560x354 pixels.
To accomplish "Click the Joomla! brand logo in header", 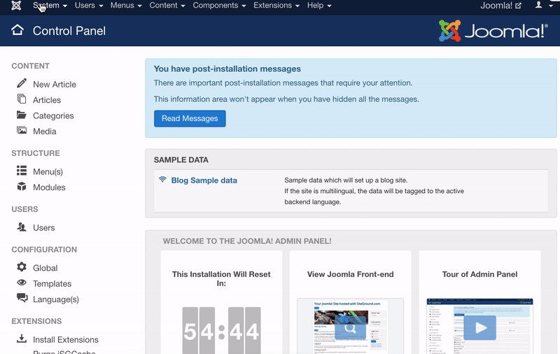I will (493, 31).
